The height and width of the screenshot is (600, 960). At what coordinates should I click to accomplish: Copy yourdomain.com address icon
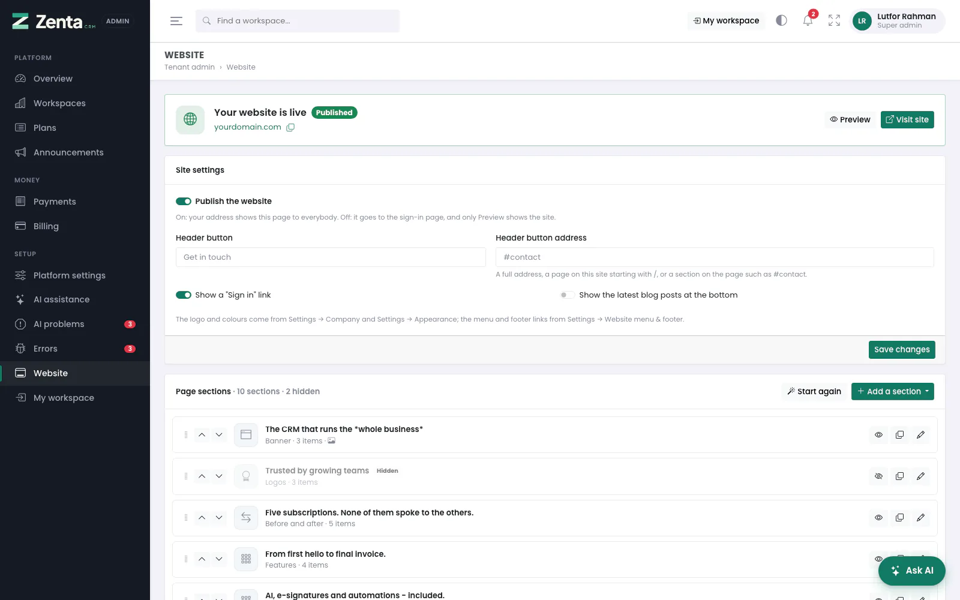tap(290, 127)
